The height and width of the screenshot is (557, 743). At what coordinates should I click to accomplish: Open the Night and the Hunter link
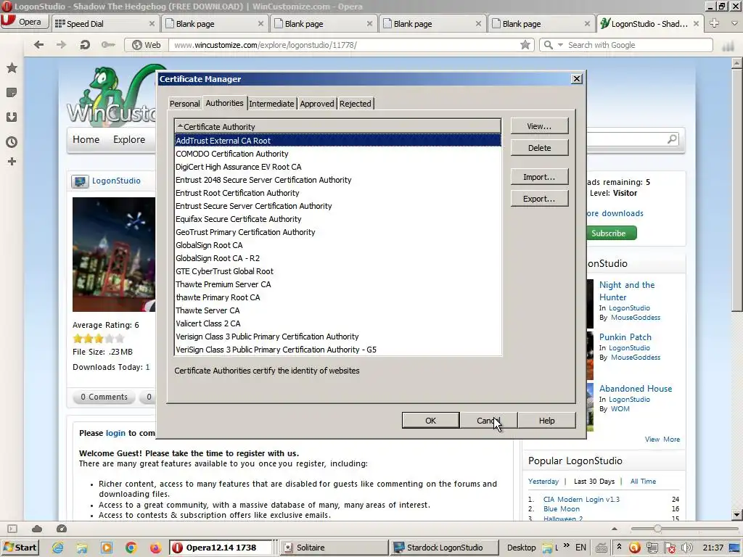tap(627, 291)
